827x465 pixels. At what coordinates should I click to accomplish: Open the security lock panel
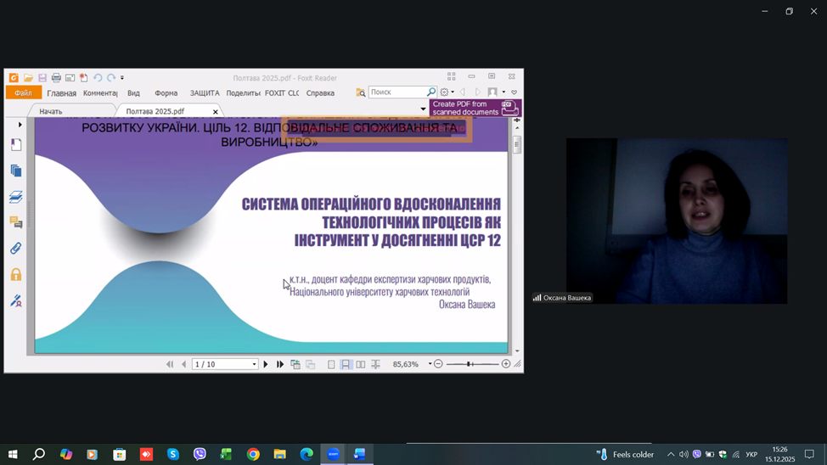coord(16,275)
